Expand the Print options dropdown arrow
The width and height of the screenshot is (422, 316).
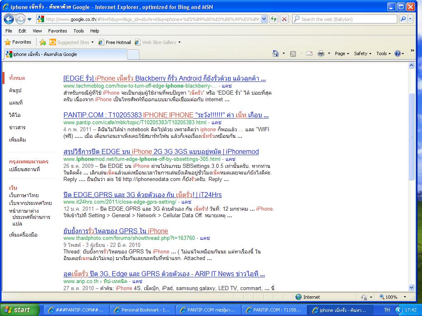coord(329,53)
